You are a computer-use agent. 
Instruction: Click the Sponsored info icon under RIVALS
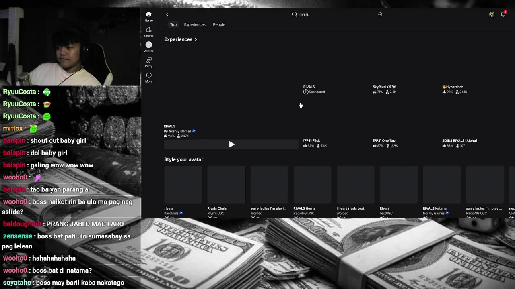(306, 92)
